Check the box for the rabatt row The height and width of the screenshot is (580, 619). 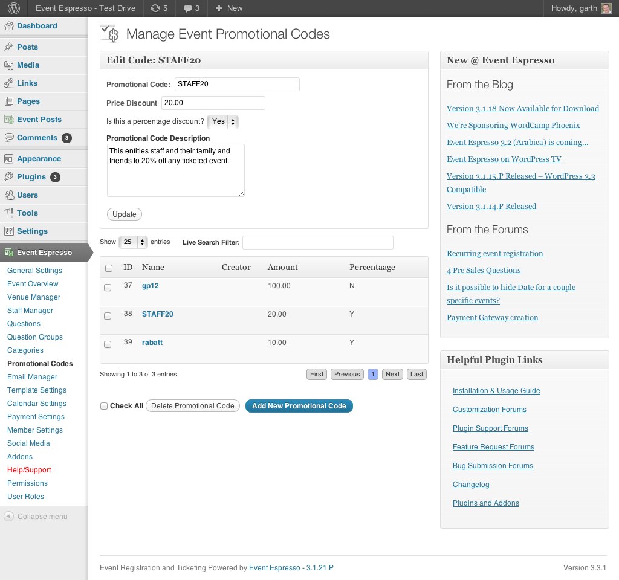click(x=108, y=344)
